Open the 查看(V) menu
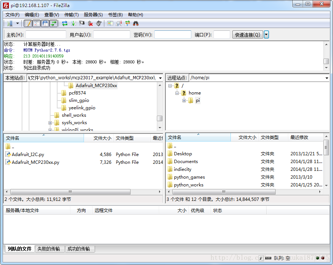 [x=51, y=15]
